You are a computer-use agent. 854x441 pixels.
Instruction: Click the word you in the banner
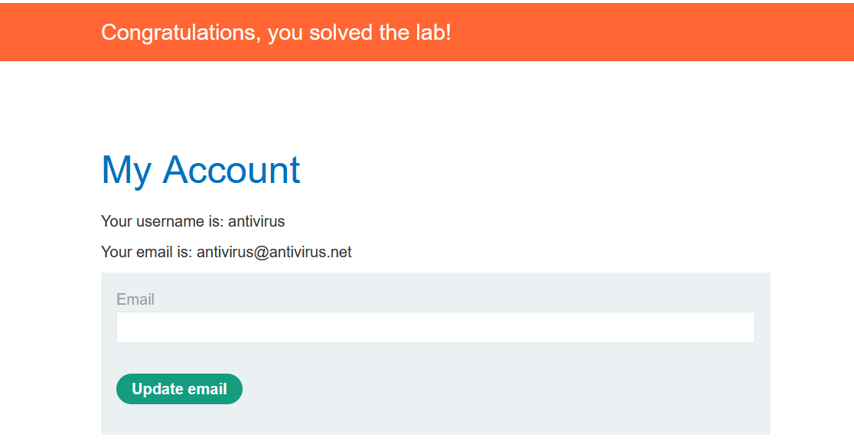pos(286,32)
